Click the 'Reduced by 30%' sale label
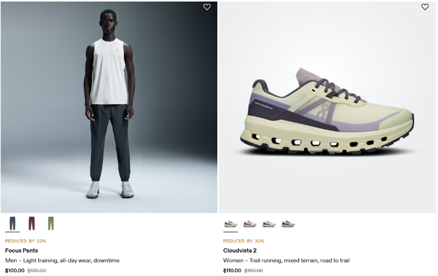This screenshot has width=438, height=276. [244, 241]
